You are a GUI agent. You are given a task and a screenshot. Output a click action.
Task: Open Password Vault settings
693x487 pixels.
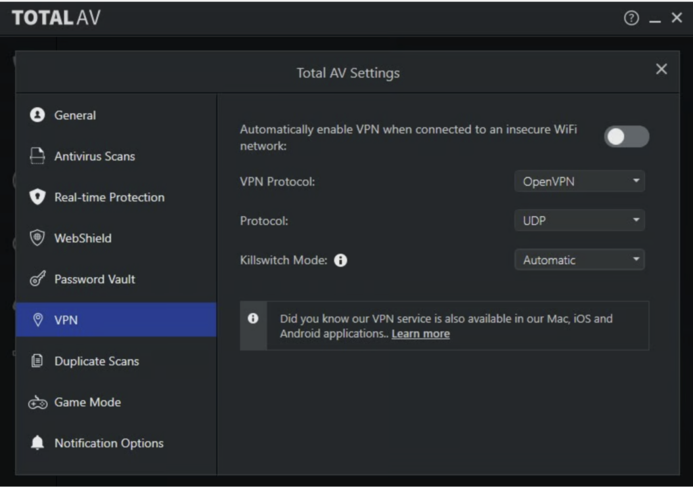pyautogui.click(x=116, y=278)
